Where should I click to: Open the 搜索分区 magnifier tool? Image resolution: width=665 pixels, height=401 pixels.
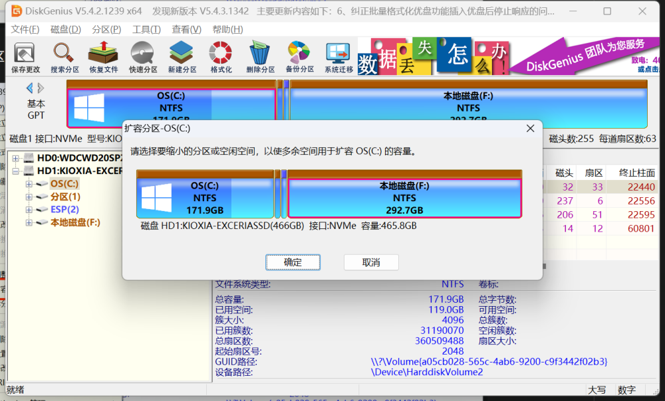pyautogui.click(x=65, y=58)
